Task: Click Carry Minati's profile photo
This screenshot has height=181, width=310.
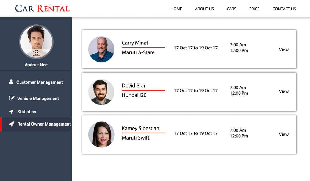Action: (x=101, y=49)
